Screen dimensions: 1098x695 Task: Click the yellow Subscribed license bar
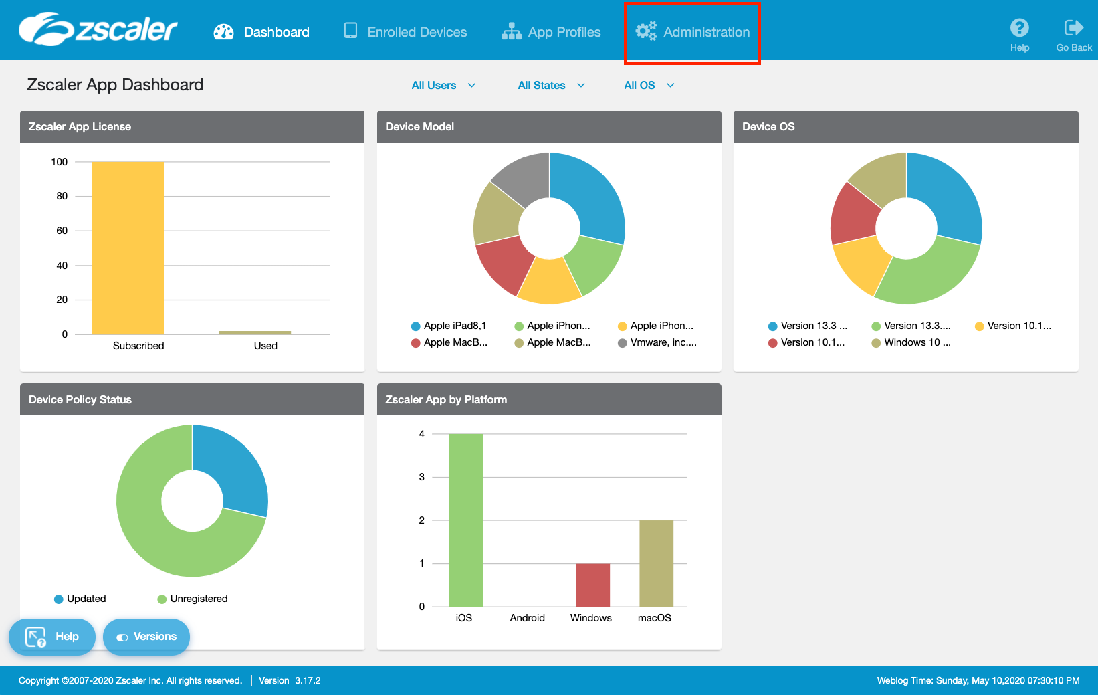128,247
